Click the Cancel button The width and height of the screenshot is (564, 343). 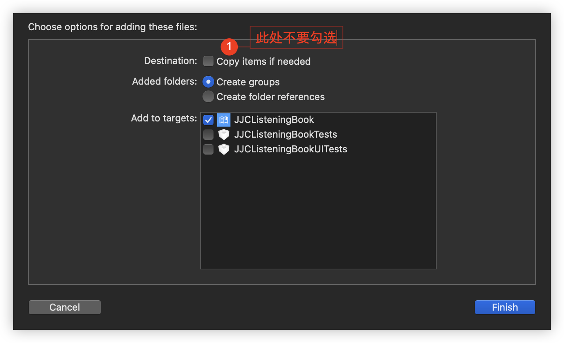coord(65,307)
